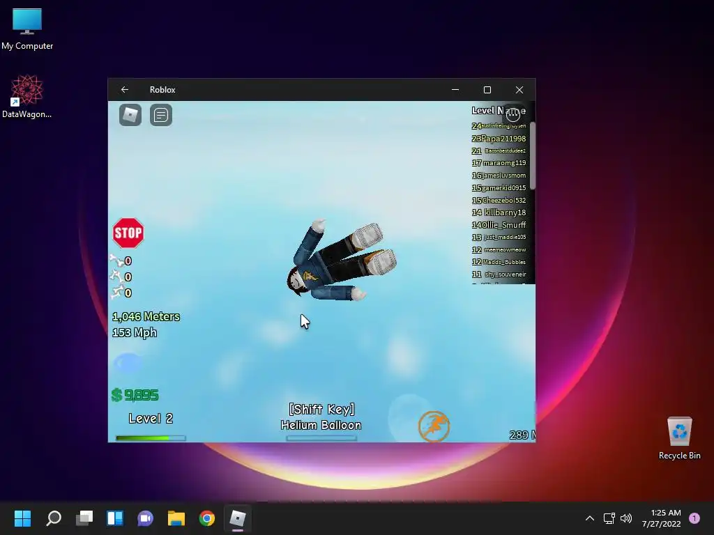Open the notification badge showing 1
The height and width of the screenshot is (535, 714).
click(x=694, y=518)
